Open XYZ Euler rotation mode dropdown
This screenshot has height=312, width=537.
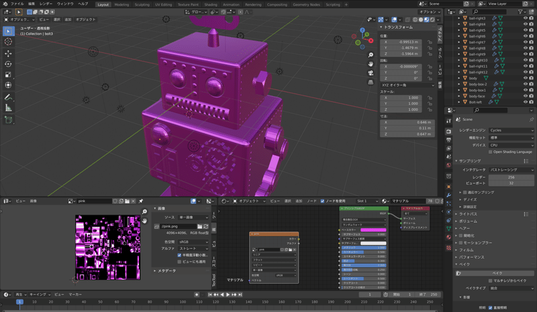coord(407,85)
